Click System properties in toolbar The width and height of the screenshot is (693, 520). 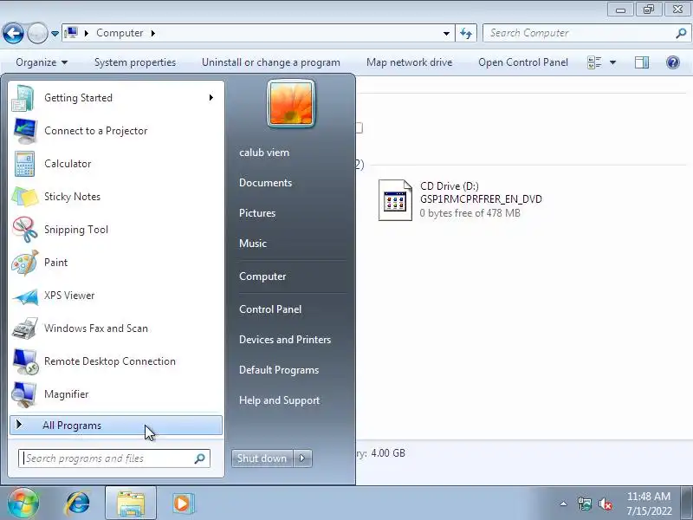pos(135,62)
